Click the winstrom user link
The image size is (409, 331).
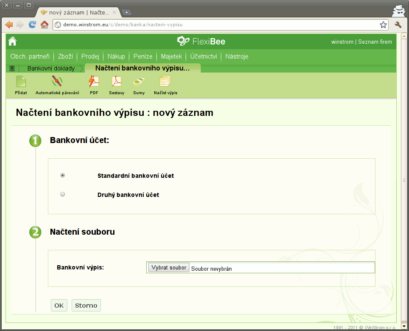[342, 42]
